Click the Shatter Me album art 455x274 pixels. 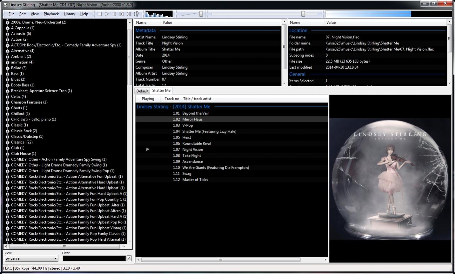click(390, 179)
